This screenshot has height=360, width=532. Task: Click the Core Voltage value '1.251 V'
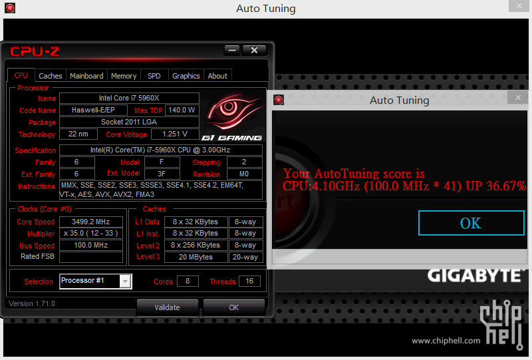175,134
